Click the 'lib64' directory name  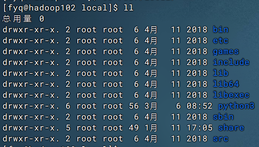pyautogui.click(x=226, y=84)
